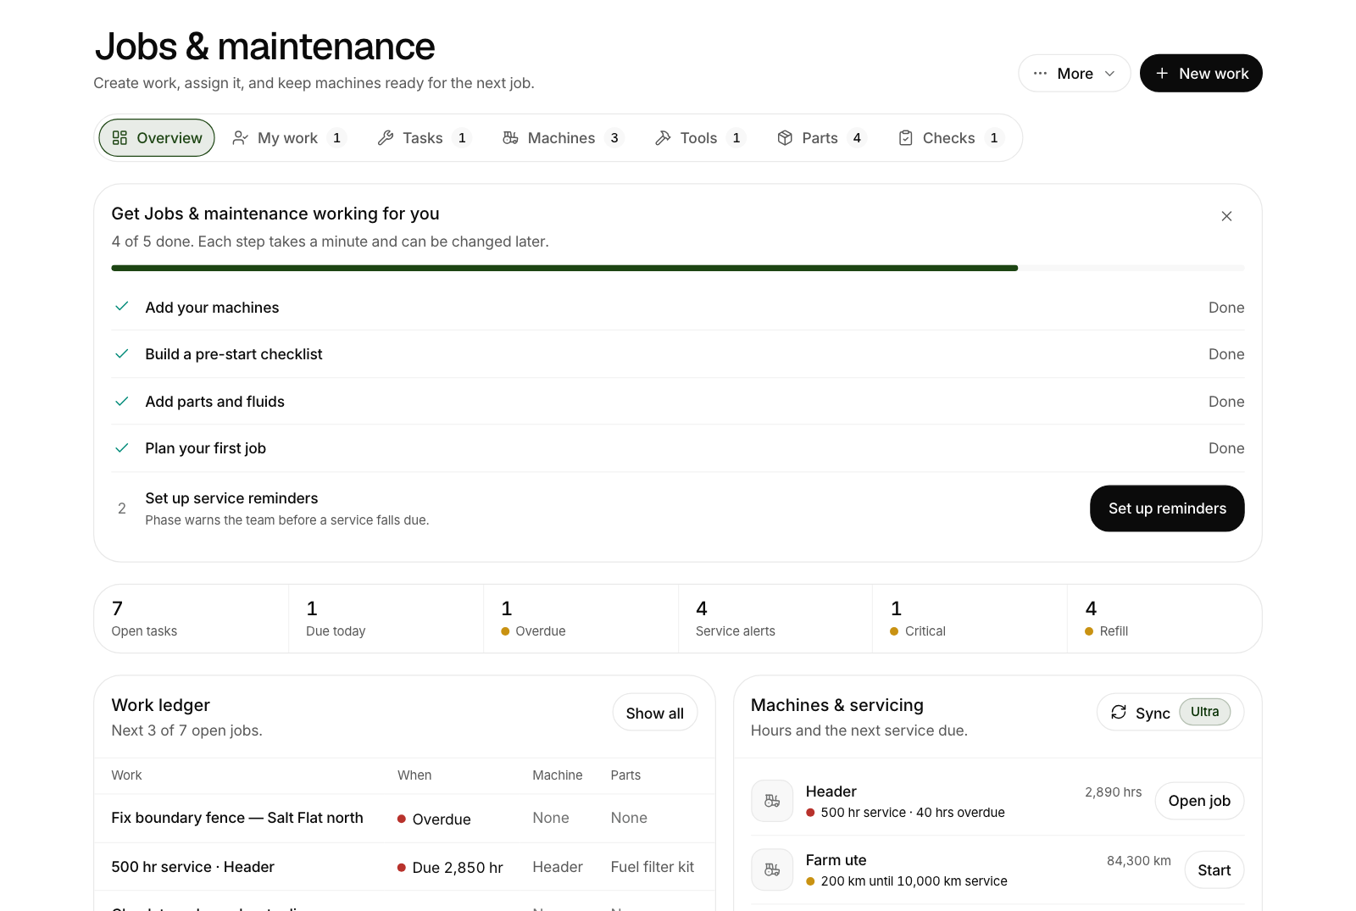This screenshot has height=911, width=1356.
Task: Click the checkmark beside Add your machines
Action: click(122, 307)
